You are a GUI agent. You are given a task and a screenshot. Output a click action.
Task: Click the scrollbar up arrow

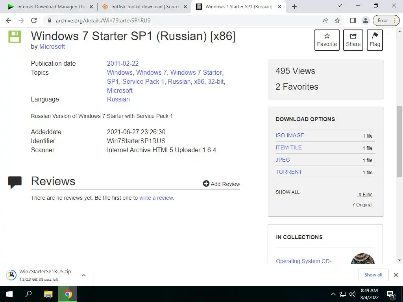click(x=399, y=32)
